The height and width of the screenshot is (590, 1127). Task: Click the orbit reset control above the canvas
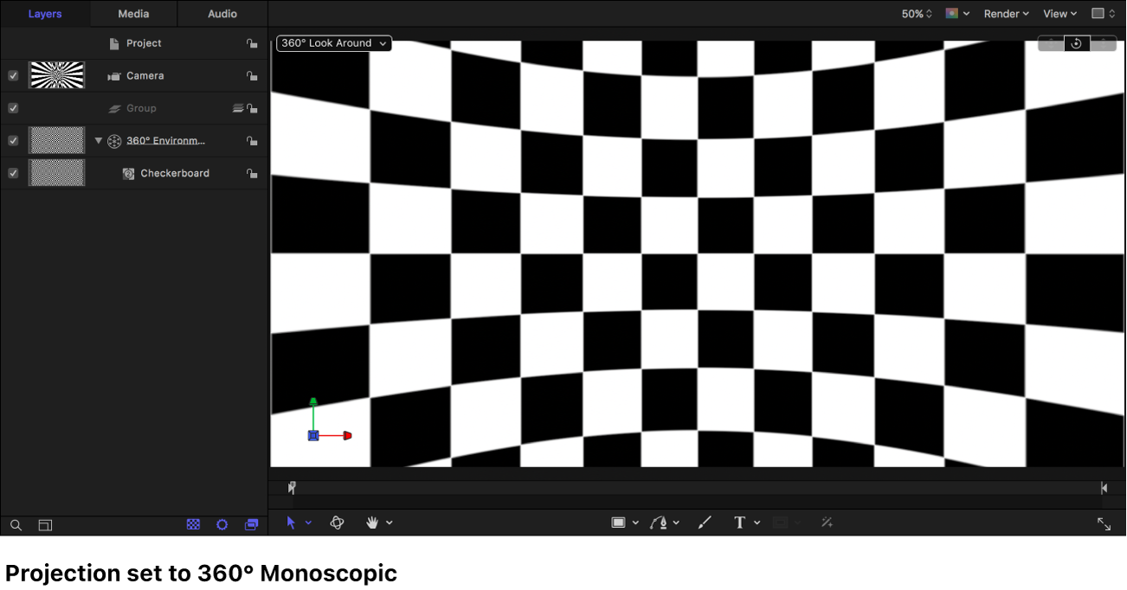(x=1077, y=42)
